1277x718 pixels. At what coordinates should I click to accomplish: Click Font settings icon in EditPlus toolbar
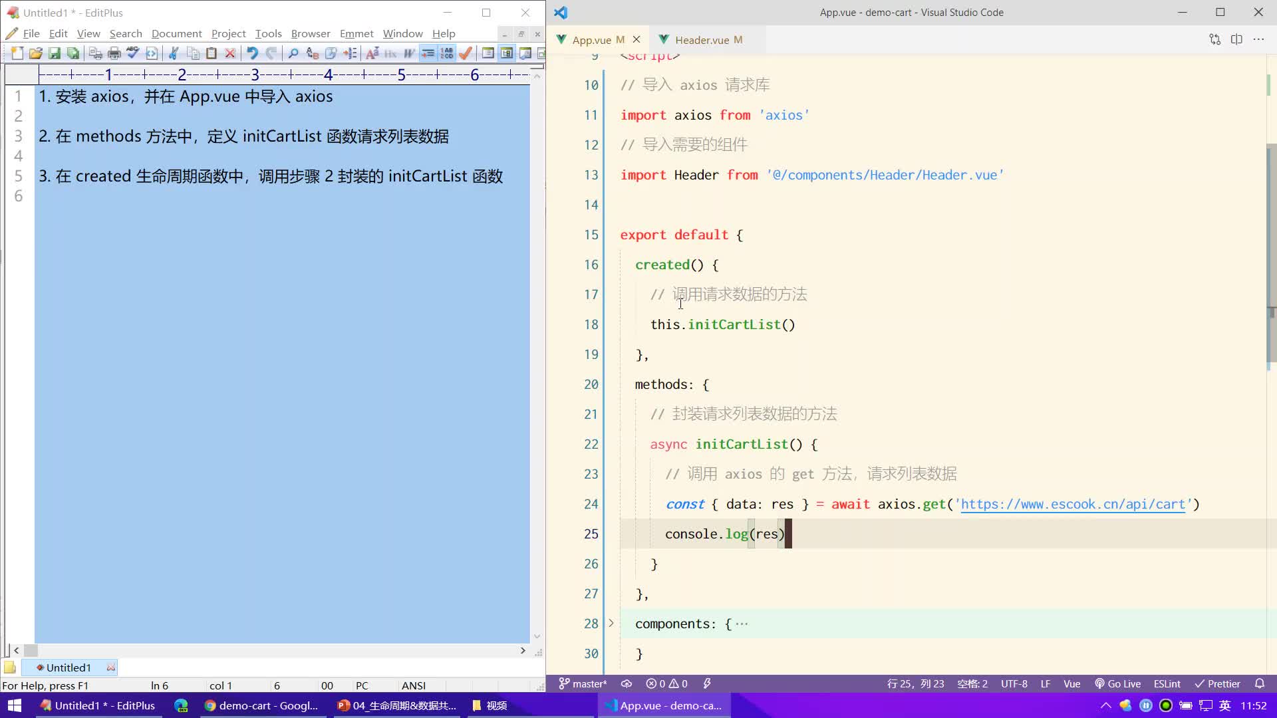click(x=372, y=53)
